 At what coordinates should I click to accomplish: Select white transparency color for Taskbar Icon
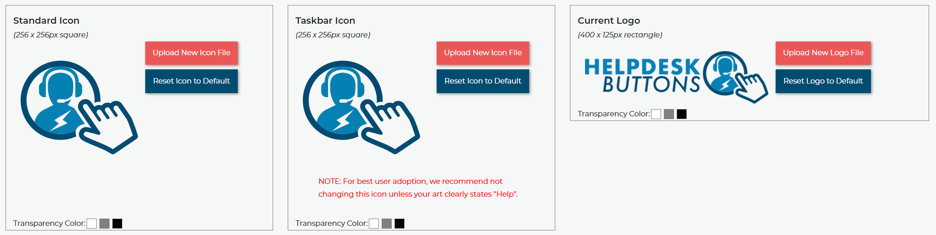pyautogui.click(x=374, y=224)
